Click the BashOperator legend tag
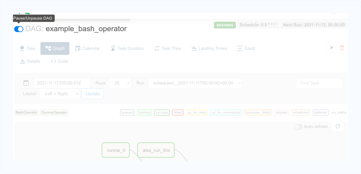 pos(26,112)
